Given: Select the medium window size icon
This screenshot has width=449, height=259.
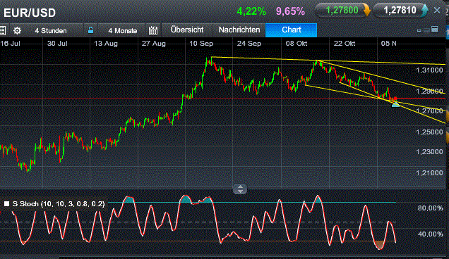Looking at the screenshot, I should (x=426, y=30).
